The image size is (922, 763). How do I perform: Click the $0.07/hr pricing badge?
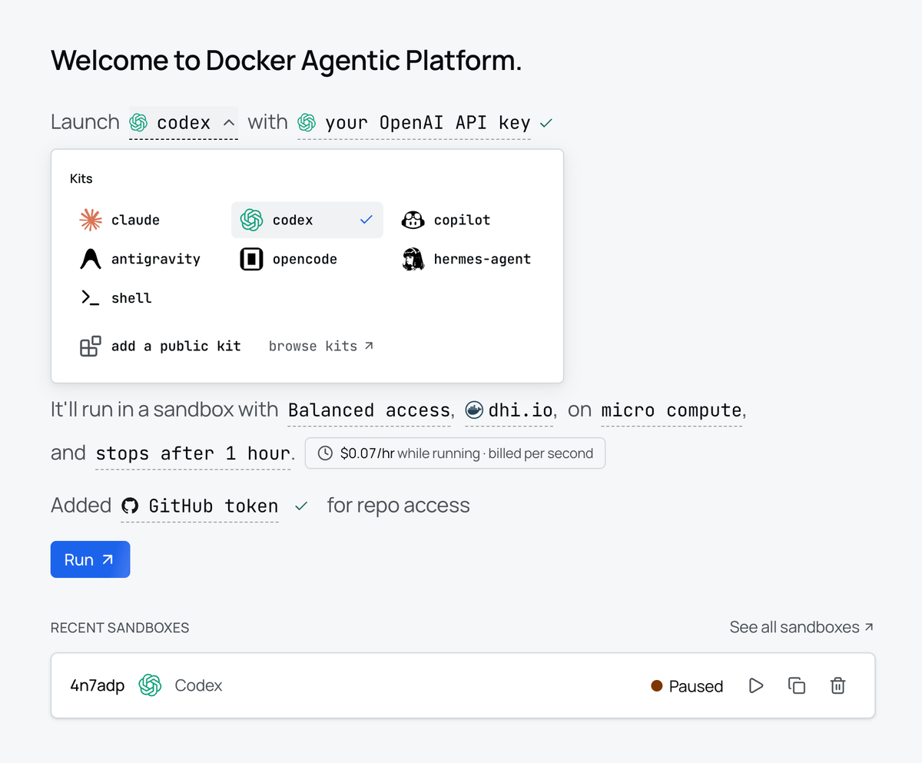coord(455,453)
